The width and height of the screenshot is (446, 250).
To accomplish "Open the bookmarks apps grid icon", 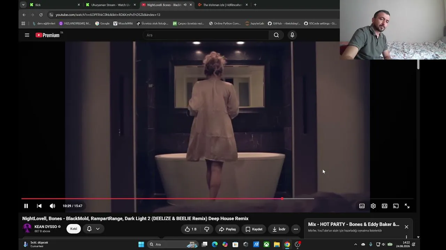I will [23, 24].
